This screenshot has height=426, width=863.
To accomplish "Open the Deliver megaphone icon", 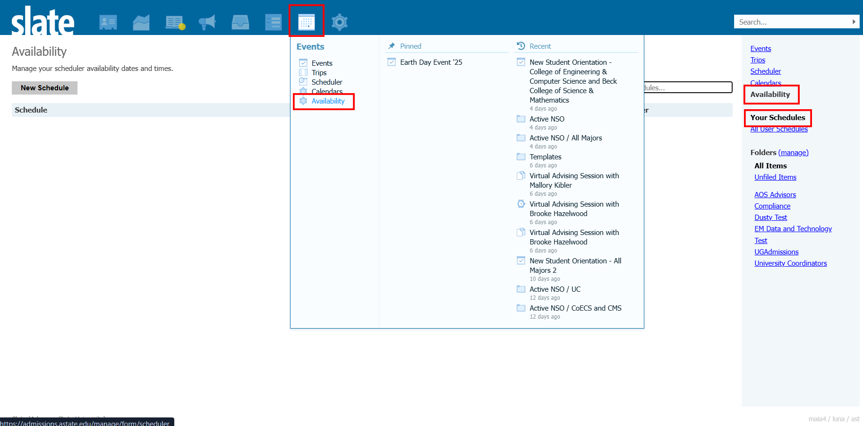I will pos(207,22).
